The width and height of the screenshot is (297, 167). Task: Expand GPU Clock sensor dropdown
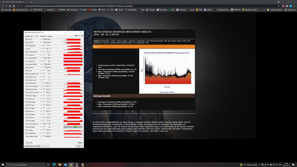click(x=41, y=39)
